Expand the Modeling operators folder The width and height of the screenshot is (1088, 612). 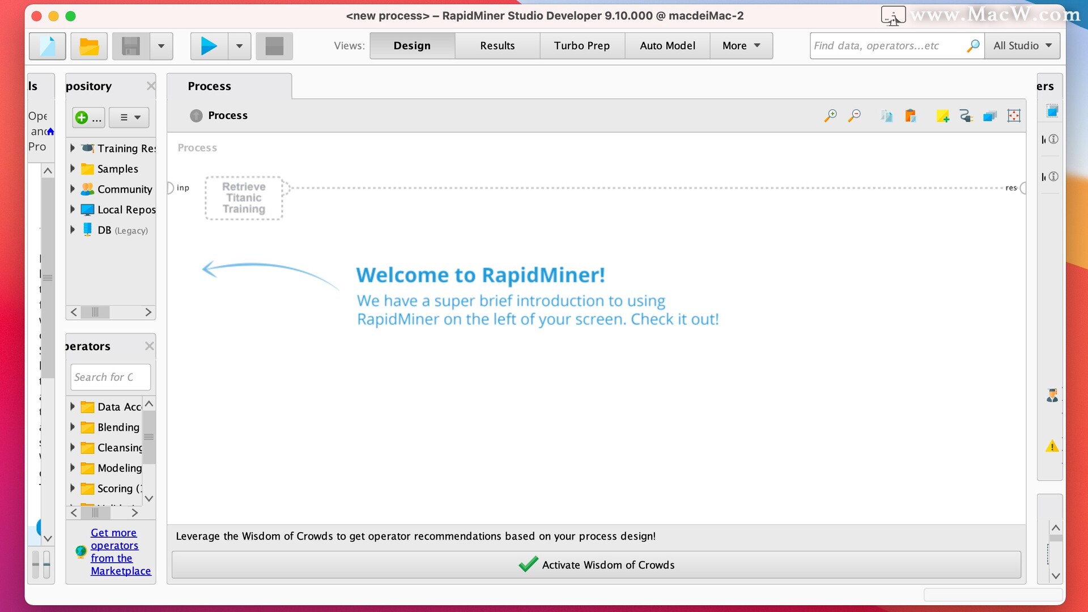pyautogui.click(x=73, y=467)
